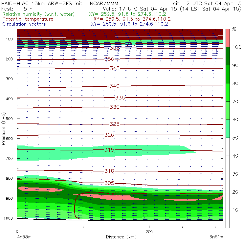
Task: Click the '4n53w' start coordinate label
Action: click(x=24, y=237)
